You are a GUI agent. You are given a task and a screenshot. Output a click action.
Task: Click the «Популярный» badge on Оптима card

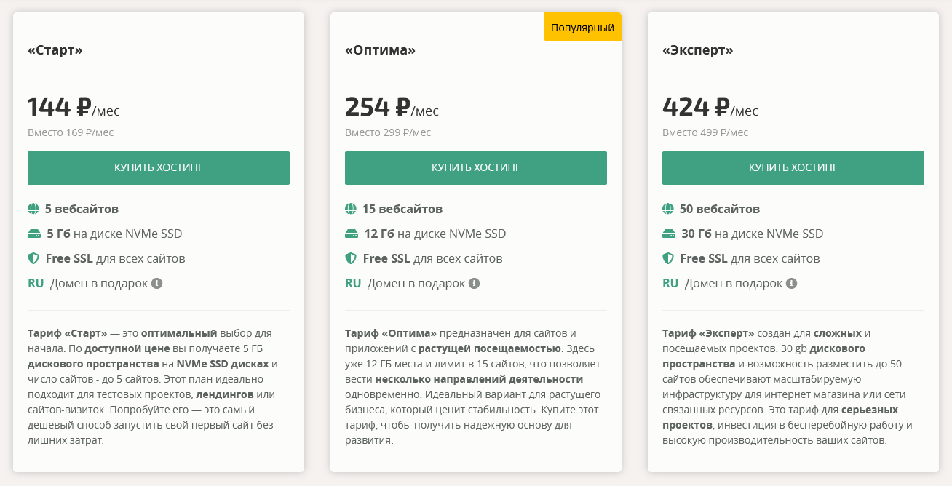pos(582,28)
